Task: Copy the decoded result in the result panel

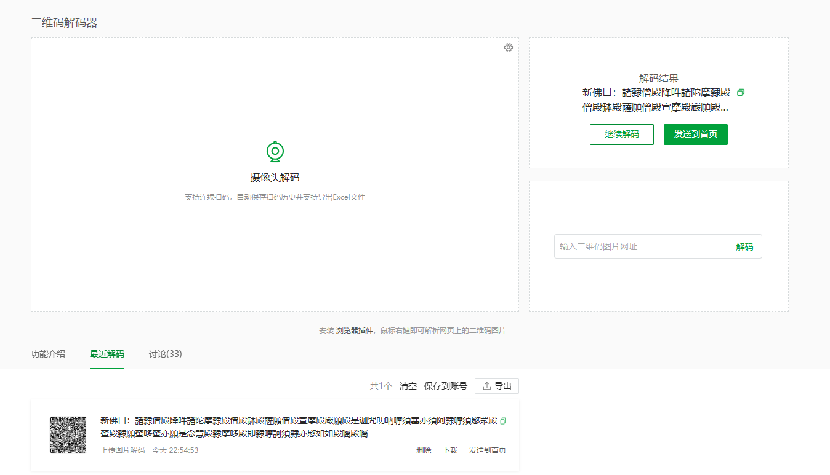Action: click(x=741, y=93)
